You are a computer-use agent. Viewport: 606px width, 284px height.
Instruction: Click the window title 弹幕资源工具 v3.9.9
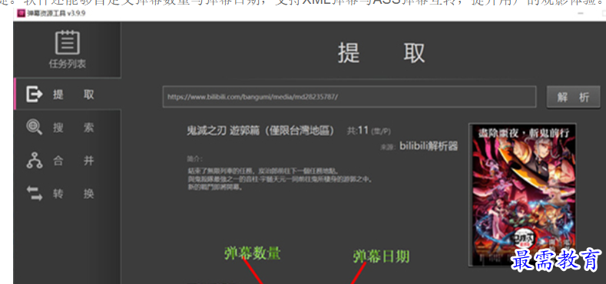56,14
